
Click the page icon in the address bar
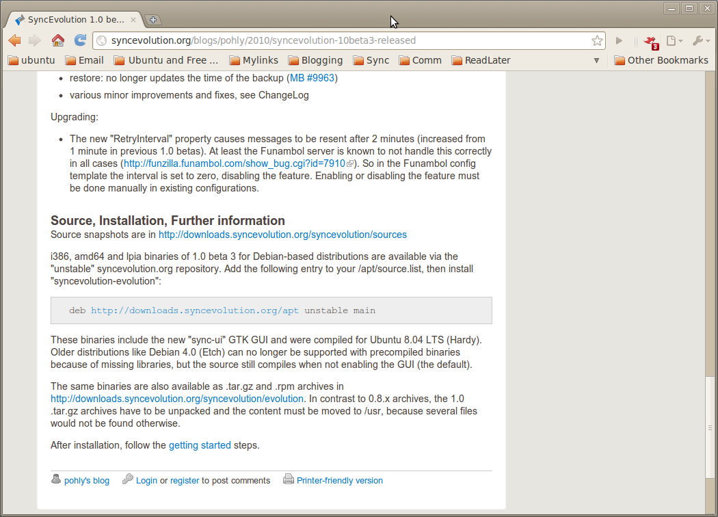click(102, 41)
